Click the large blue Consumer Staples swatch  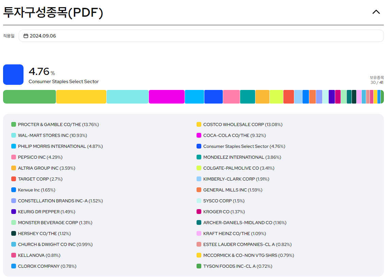(x=13, y=75)
